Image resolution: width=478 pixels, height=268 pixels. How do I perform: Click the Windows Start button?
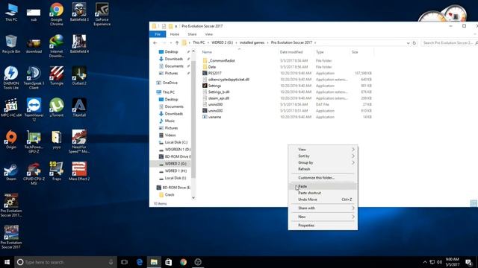7,262
